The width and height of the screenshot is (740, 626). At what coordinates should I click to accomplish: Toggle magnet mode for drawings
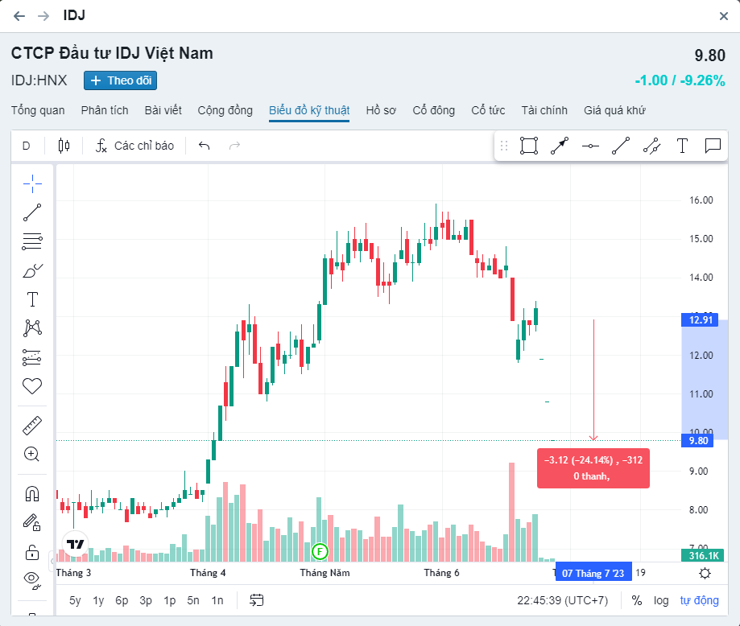point(32,494)
